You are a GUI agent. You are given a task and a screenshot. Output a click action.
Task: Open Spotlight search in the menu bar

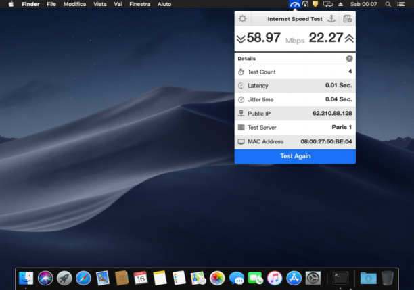[x=388, y=4]
